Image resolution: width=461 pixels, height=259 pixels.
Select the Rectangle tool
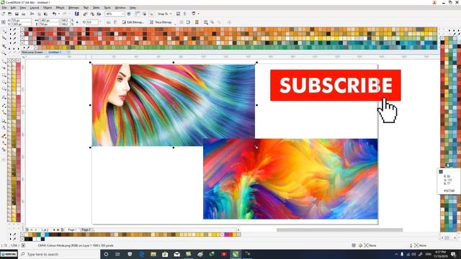coord(4,75)
